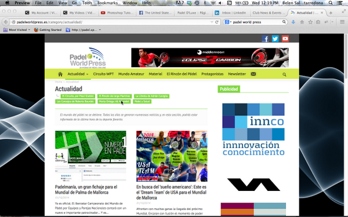This screenshot has height=217, width=348.
Task: Click the innco innovación conocimiento ad
Action: (253, 130)
